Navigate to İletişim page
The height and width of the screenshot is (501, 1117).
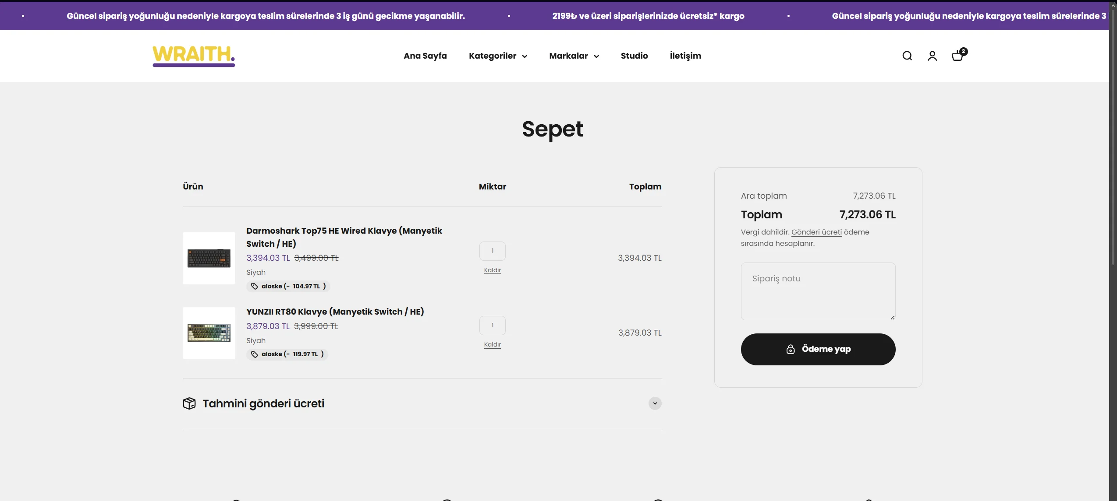[x=685, y=56]
